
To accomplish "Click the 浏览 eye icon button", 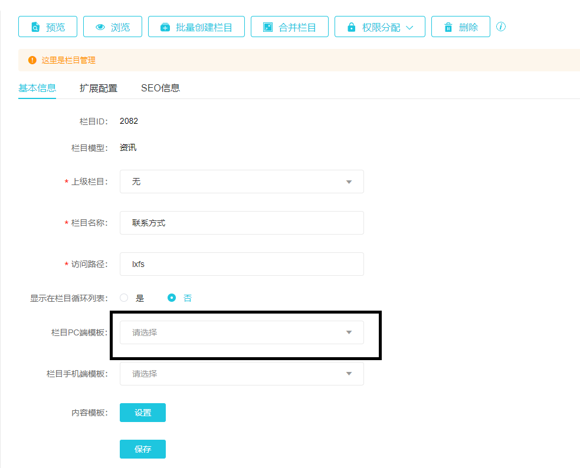I will pos(113,27).
